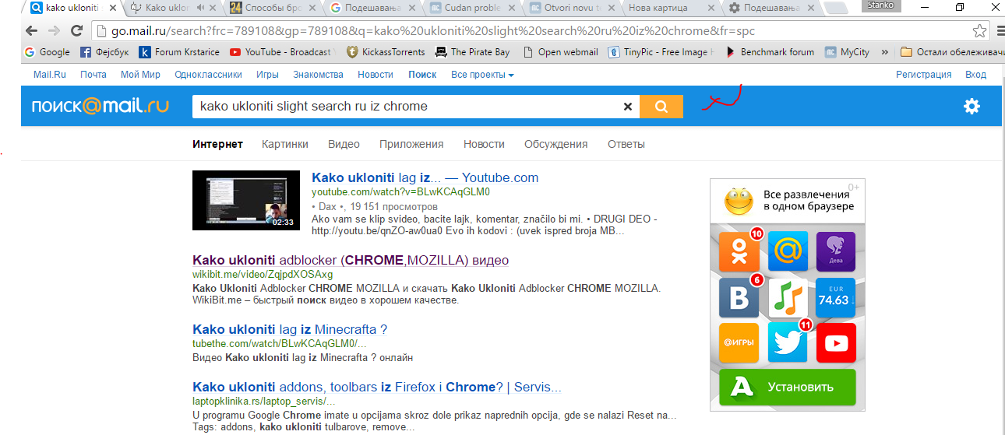Open the Kako ukloniti adblocker result

tap(351, 260)
